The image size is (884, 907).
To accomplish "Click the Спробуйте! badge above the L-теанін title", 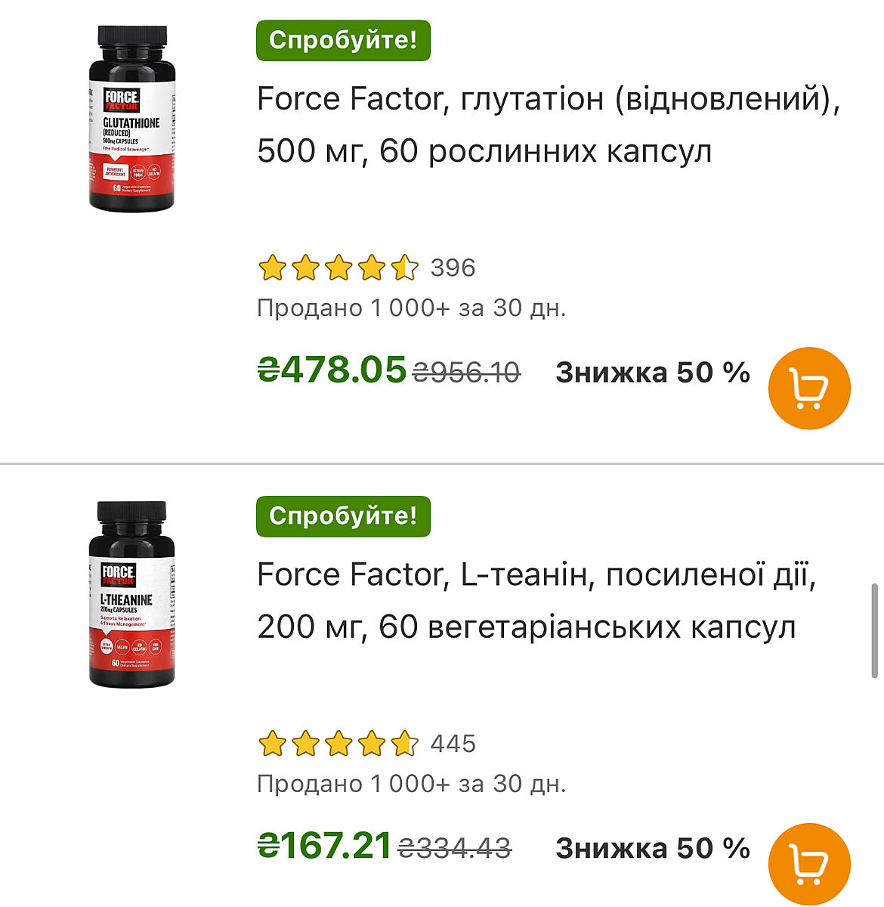I will [343, 516].
